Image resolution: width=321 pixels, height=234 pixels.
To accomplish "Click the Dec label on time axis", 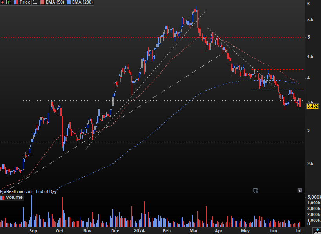I will tap(115, 231).
